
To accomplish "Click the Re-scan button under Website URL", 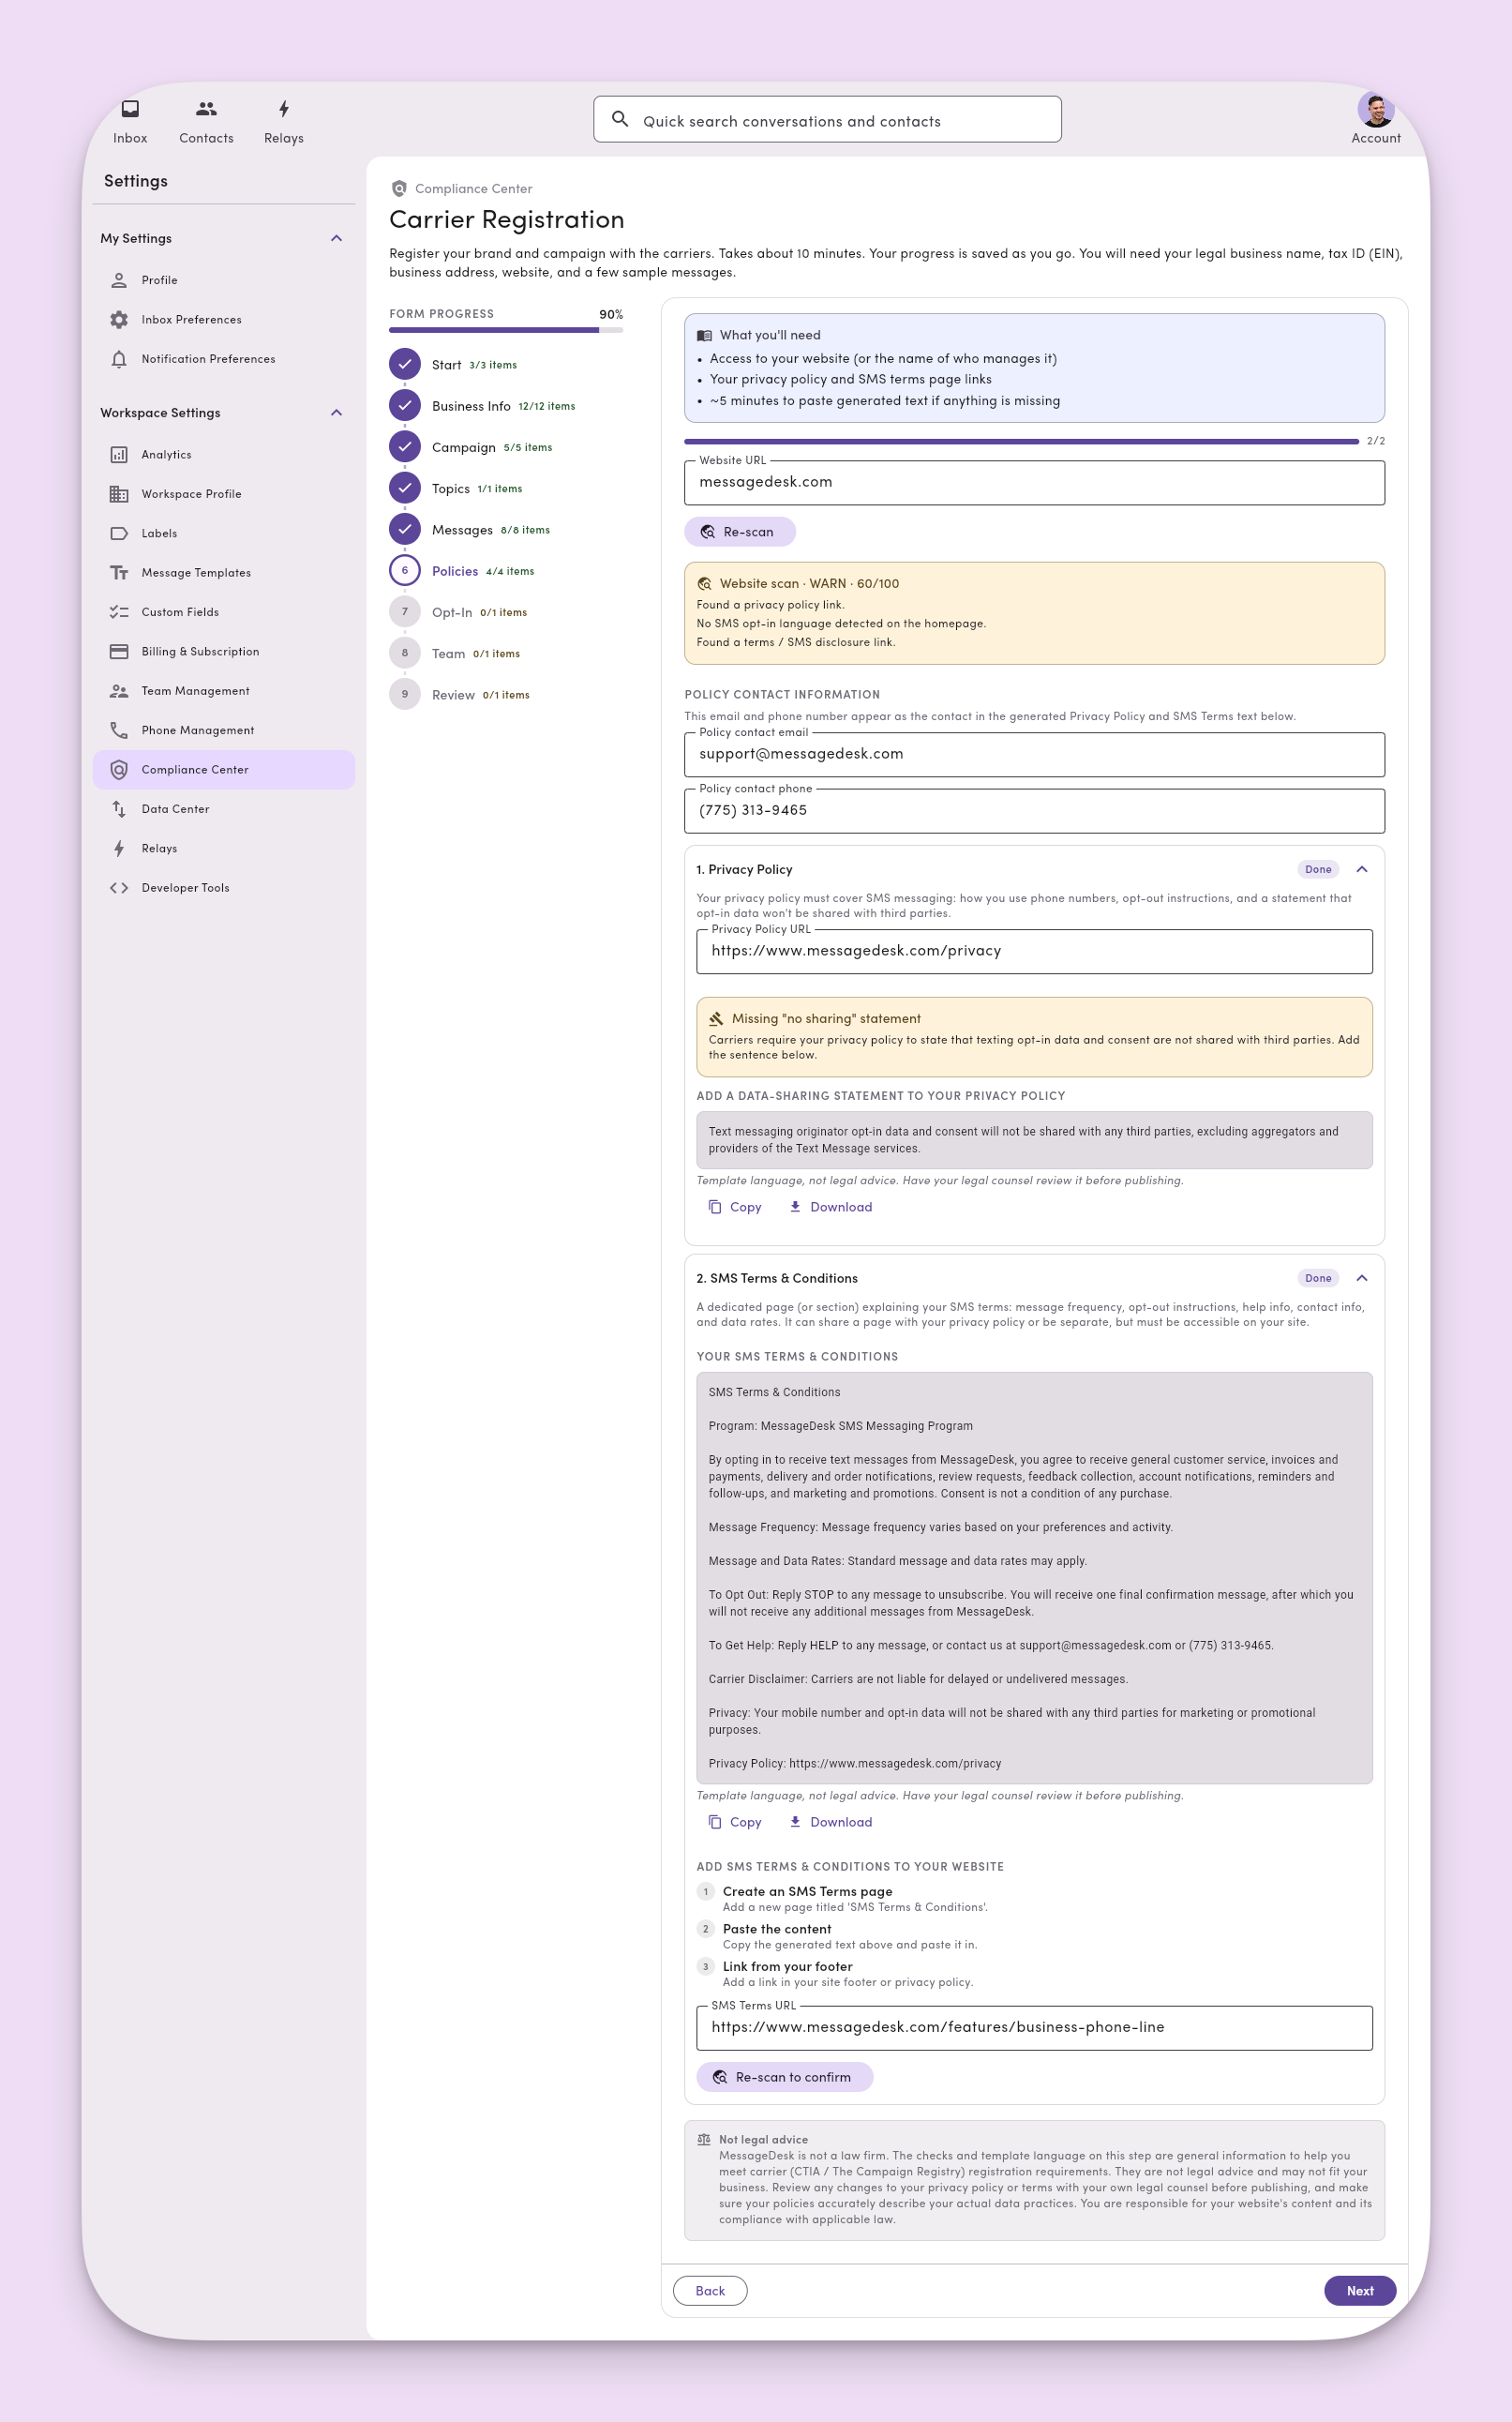I will coord(740,532).
